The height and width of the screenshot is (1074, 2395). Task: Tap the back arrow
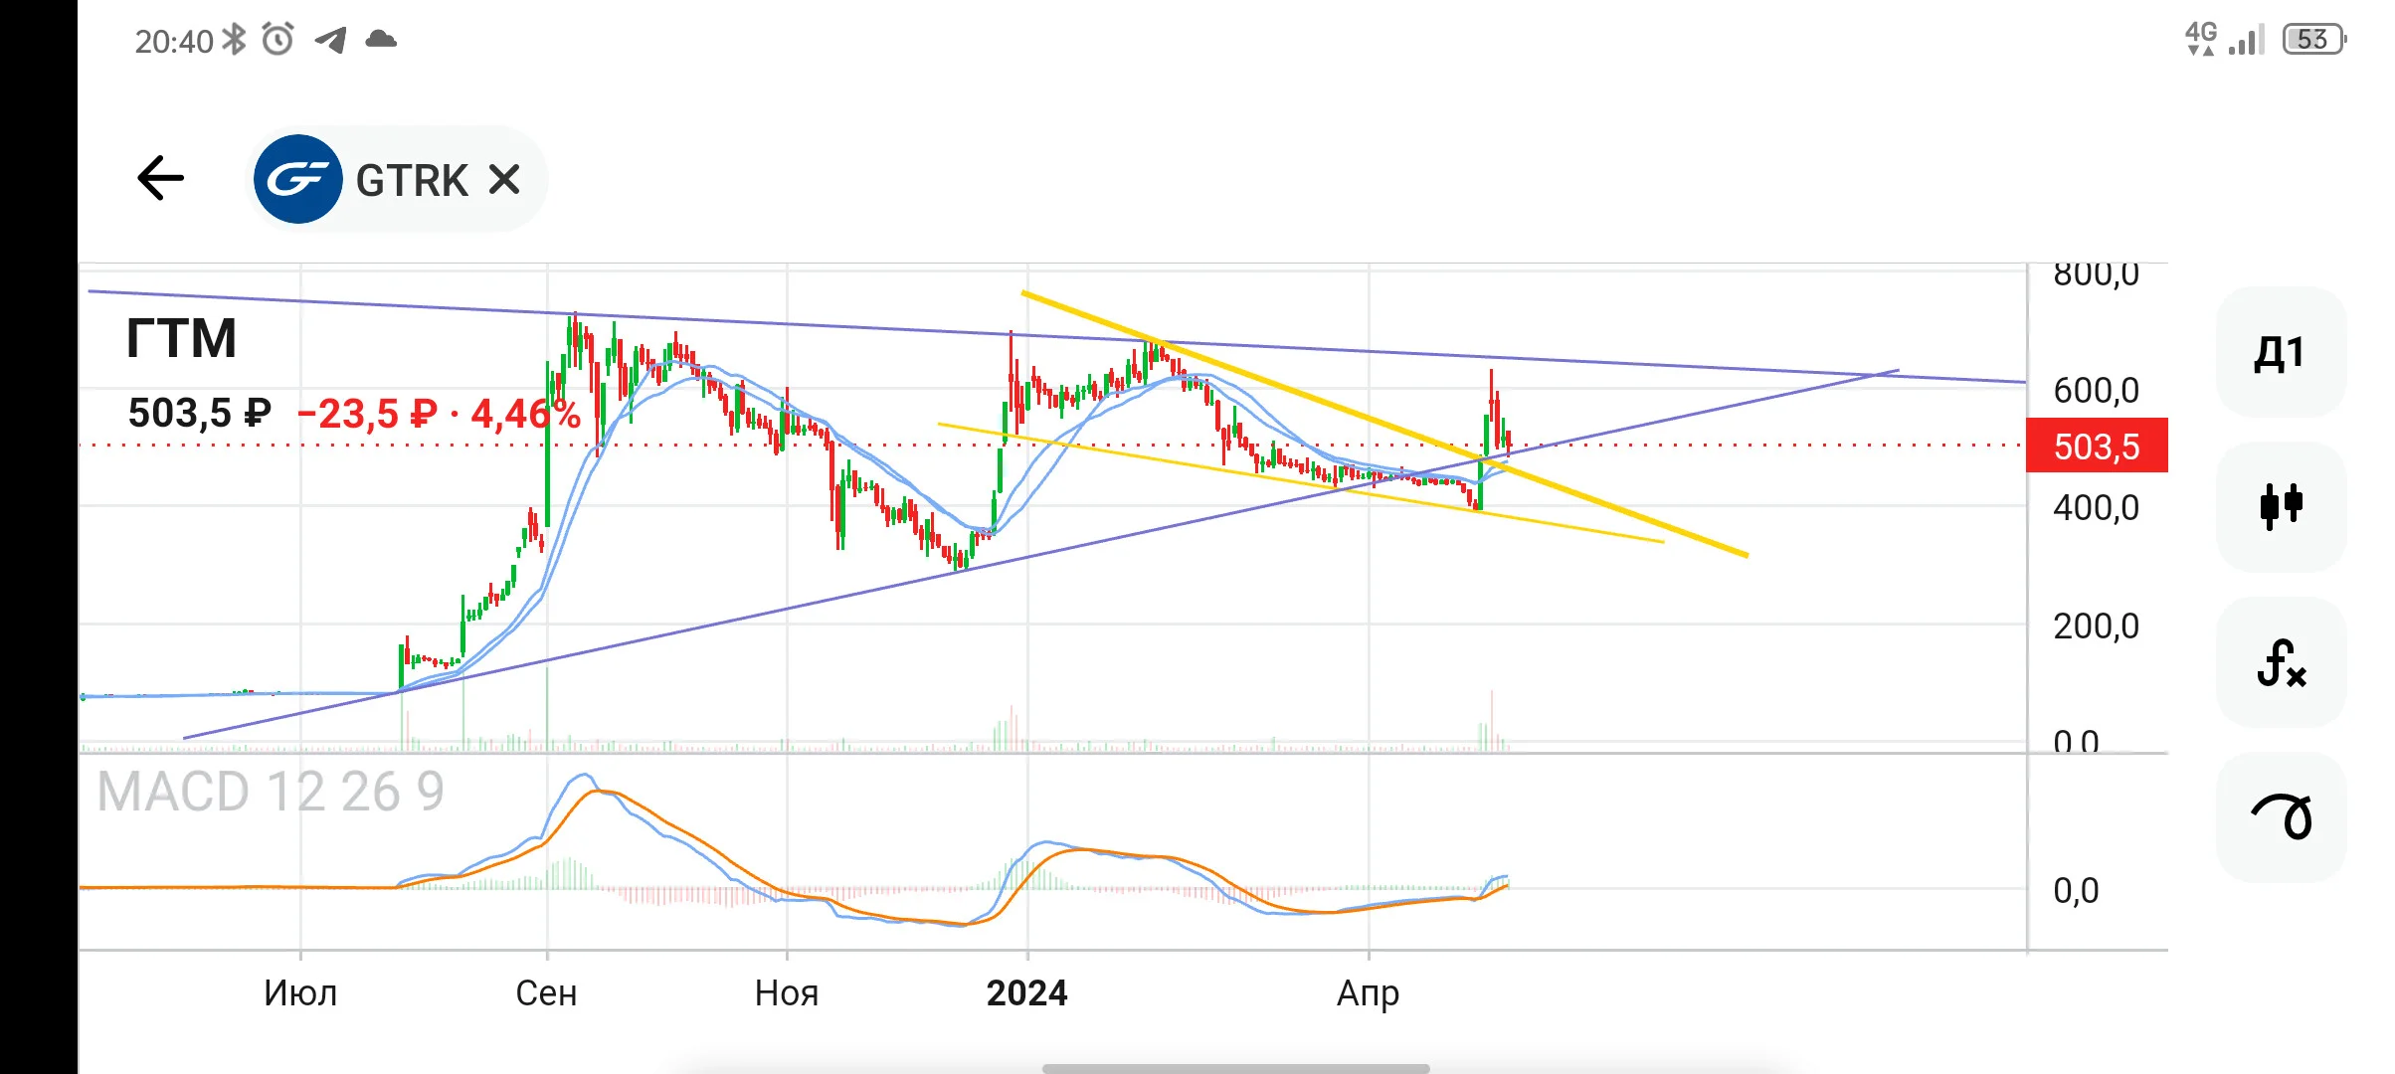tap(161, 179)
